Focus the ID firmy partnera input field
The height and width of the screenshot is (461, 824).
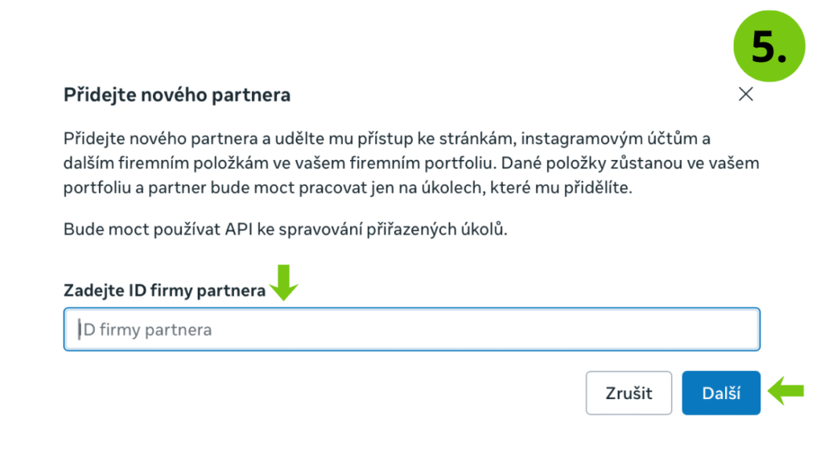point(411,329)
